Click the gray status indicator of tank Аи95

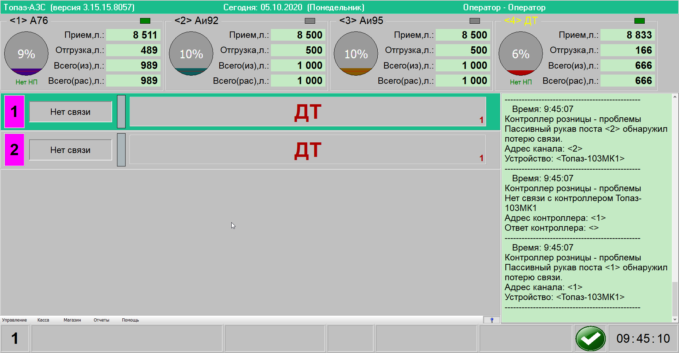coord(475,21)
